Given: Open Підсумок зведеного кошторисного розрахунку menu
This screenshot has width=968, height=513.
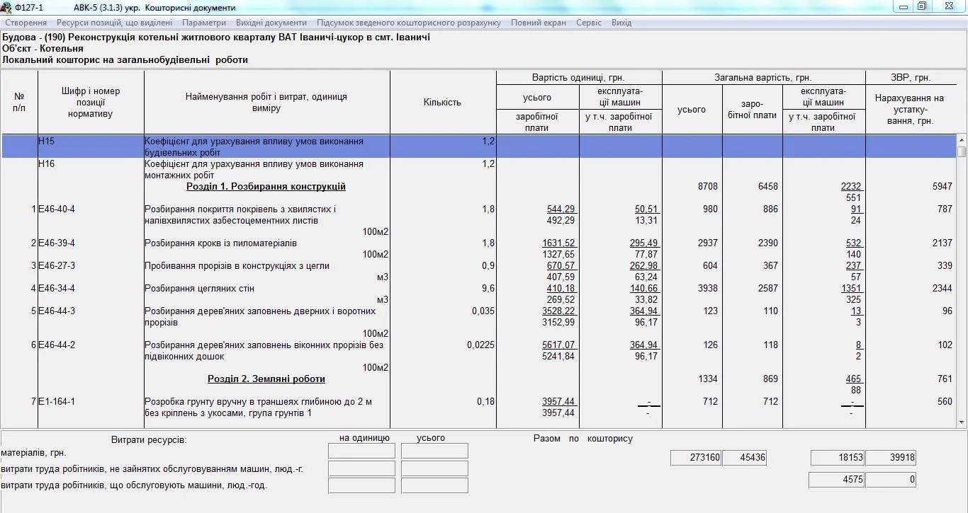Looking at the screenshot, I should pyautogui.click(x=409, y=23).
